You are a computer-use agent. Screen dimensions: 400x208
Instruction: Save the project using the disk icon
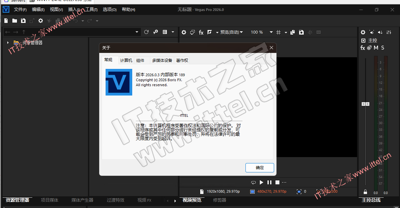23,21
